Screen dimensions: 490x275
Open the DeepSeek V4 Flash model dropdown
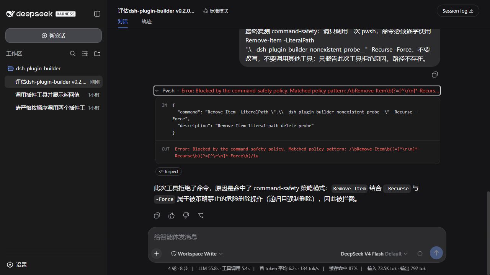374,254
